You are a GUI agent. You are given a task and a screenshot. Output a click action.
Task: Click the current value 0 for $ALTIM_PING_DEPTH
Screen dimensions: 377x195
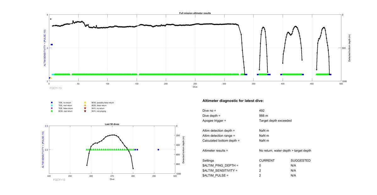[x=260, y=166]
